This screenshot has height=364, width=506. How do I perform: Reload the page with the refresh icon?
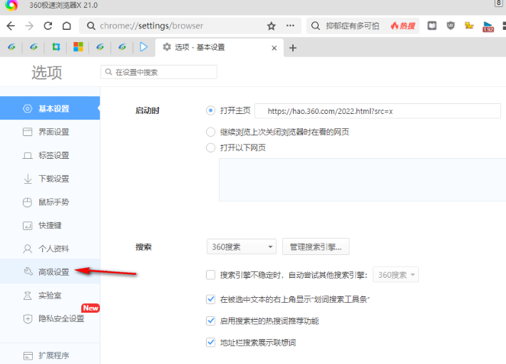(48, 26)
